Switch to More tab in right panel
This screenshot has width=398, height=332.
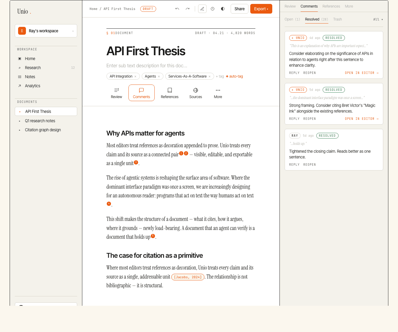point(349,6)
